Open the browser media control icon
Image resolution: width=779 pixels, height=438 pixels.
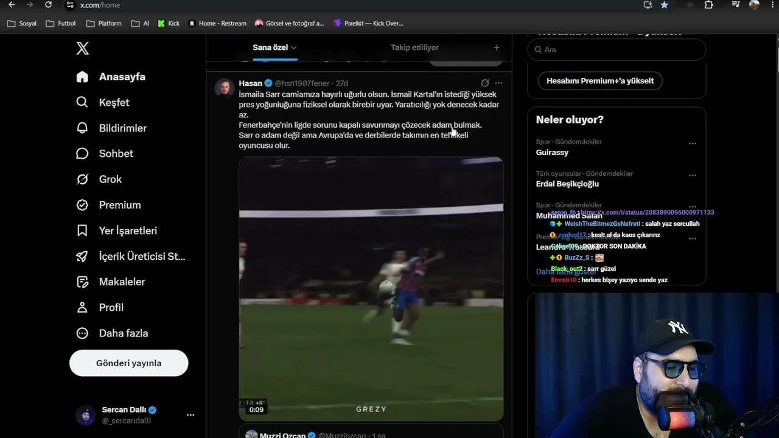pos(736,5)
